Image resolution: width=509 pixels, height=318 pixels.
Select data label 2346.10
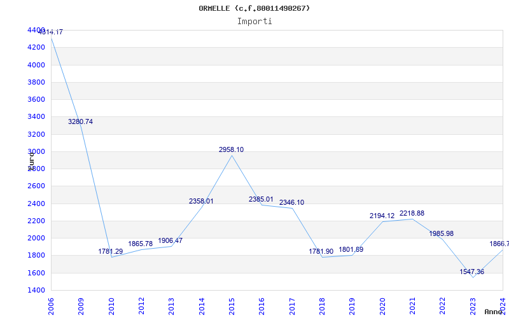(x=292, y=202)
